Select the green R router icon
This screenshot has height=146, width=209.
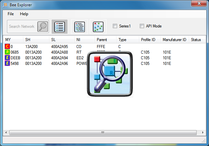coord(7,52)
